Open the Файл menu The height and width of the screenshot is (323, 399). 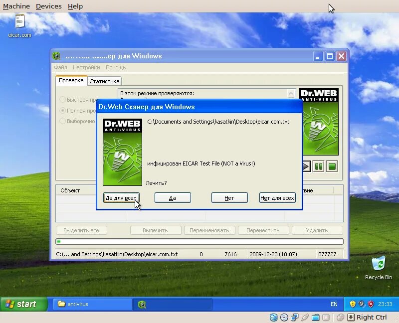coord(60,67)
